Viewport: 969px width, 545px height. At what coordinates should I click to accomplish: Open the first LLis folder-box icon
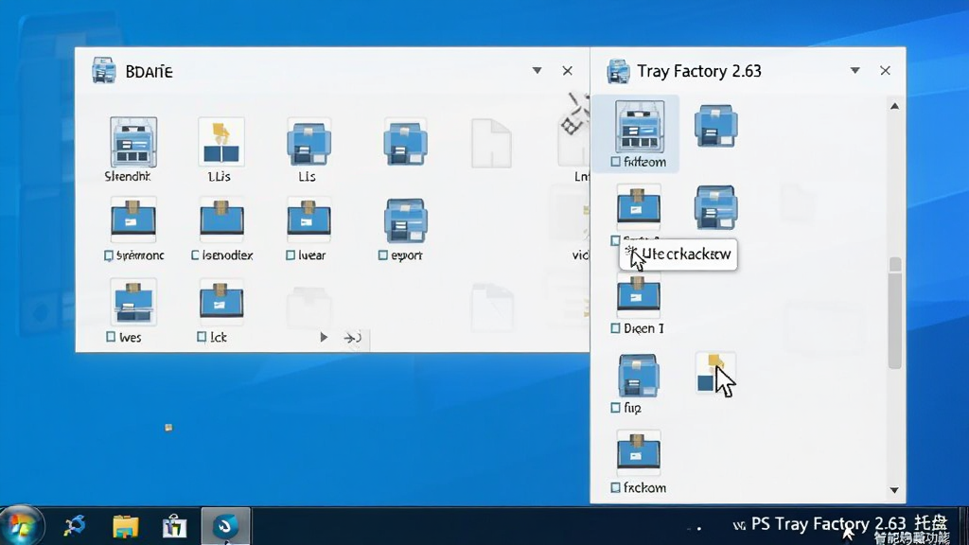point(221,142)
